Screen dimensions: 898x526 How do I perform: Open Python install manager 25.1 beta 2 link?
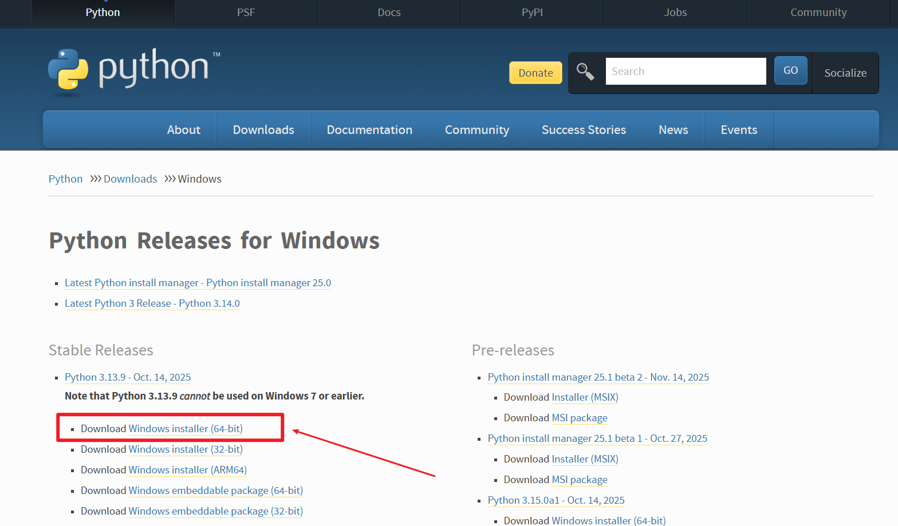click(598, 377)
